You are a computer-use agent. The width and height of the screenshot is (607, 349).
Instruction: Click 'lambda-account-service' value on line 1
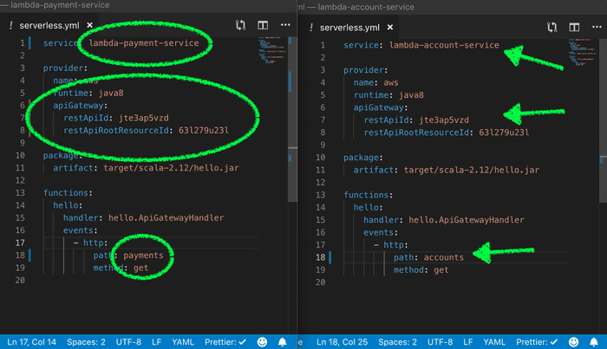444,45
